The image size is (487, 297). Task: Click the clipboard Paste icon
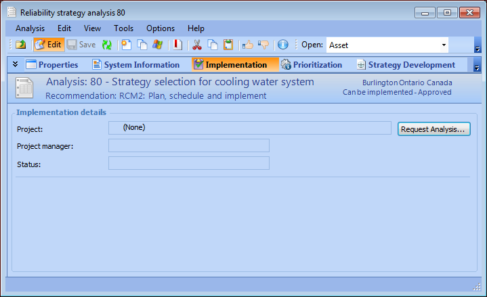point(228,45)
